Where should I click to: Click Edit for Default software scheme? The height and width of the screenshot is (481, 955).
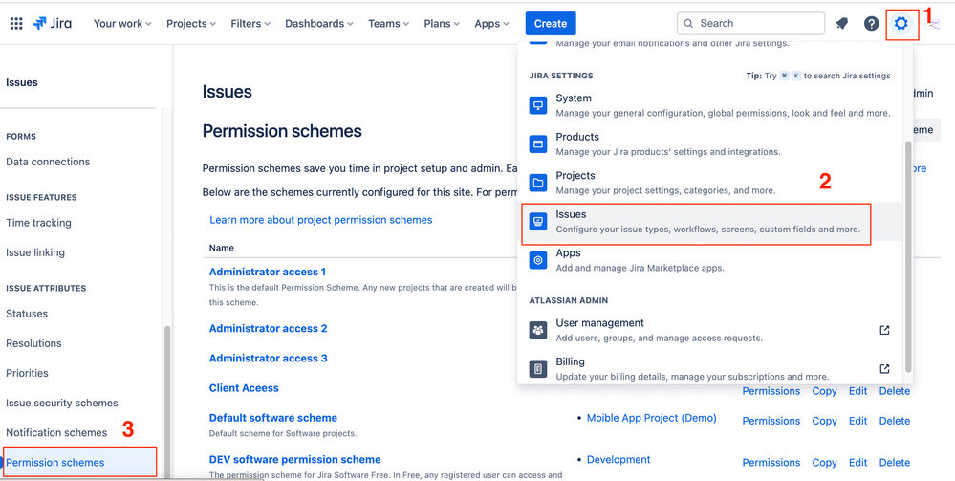(858, 421)
